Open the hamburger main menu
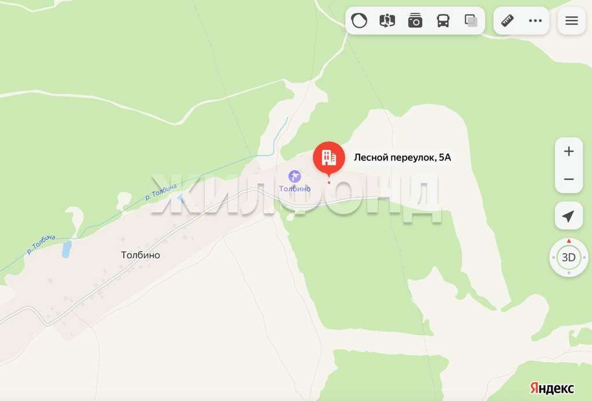Image resolution: width=592 pixels, height=401 pixels. tap(572, 21)
